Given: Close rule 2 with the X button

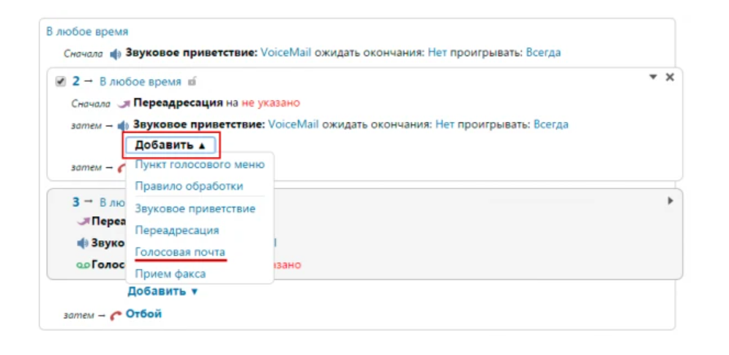Looking at the screenshot, I should (669, 77).
